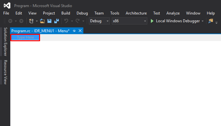The image size is (221, 126).
Task: Click the Open File folder icon
Action: [x=42, y=21]
